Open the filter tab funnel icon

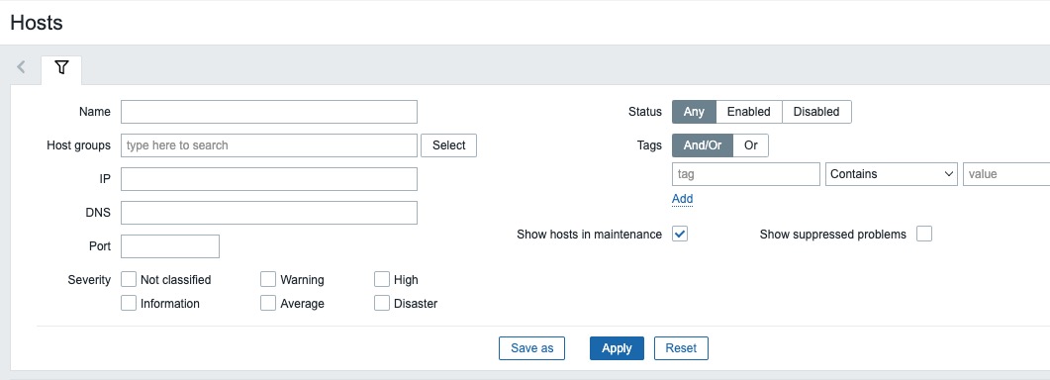61,67
